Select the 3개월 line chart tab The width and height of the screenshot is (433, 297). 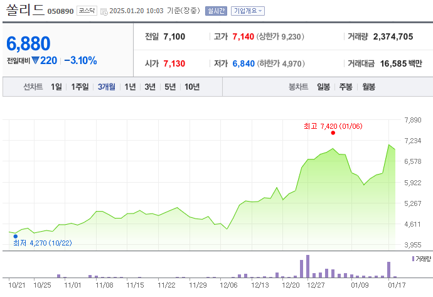[106, 87]
